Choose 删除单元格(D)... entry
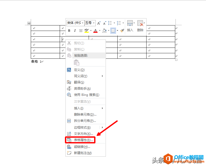 [86, 115]
